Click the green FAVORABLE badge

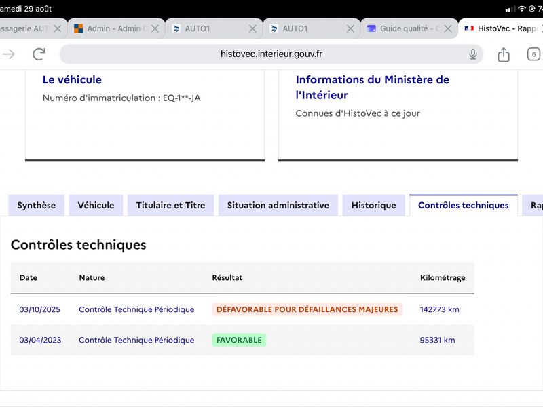[x=239, y=341]
